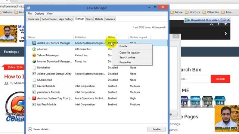This screenshot has width=239, height=134.
Task: Open the Options menu
Action: click(39, 13)
